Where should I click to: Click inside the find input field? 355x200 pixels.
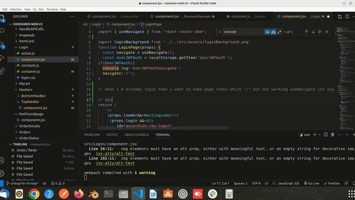coord(243,32)
